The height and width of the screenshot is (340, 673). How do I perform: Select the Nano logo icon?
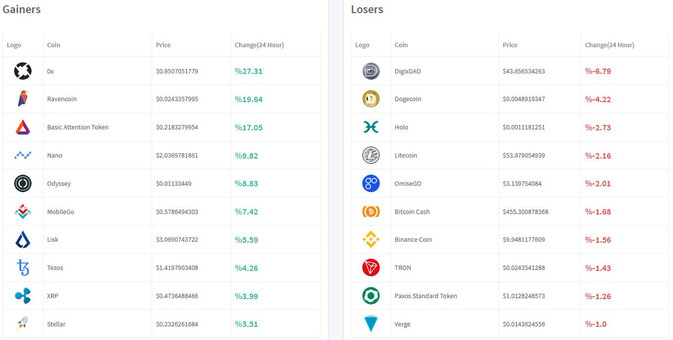(x=22, y=155)
